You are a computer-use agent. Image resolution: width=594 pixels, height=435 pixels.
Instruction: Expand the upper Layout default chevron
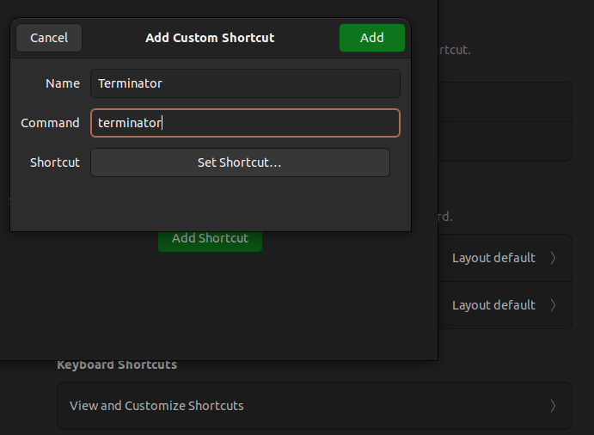click(553, 258)
